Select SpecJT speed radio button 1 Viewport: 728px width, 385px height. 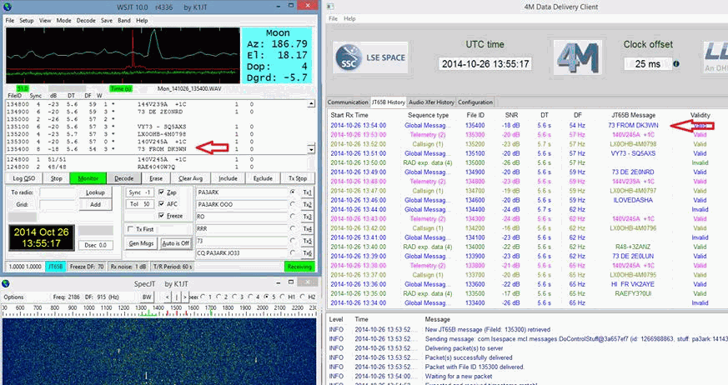pyautogui.click(x=203, y=297)
